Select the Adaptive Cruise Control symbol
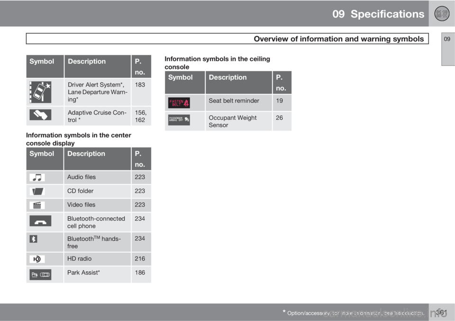Viewport: 455px width, 321px height. tap(40, 115)
